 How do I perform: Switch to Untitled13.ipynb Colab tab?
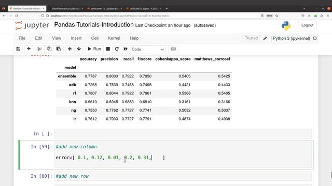143,8
